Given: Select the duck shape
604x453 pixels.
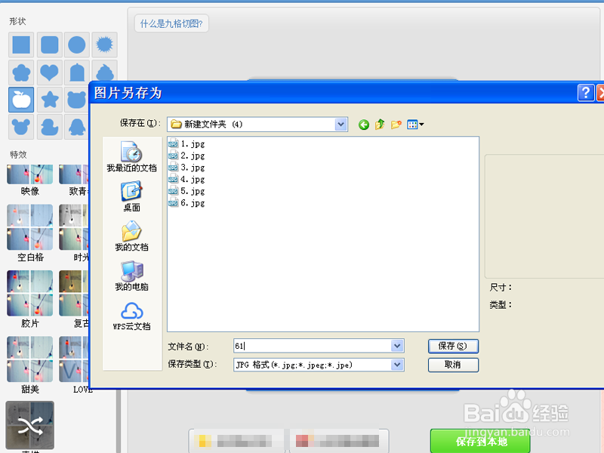Looking at the screenshot, I should pyautogui.click(x=49, y=127).
